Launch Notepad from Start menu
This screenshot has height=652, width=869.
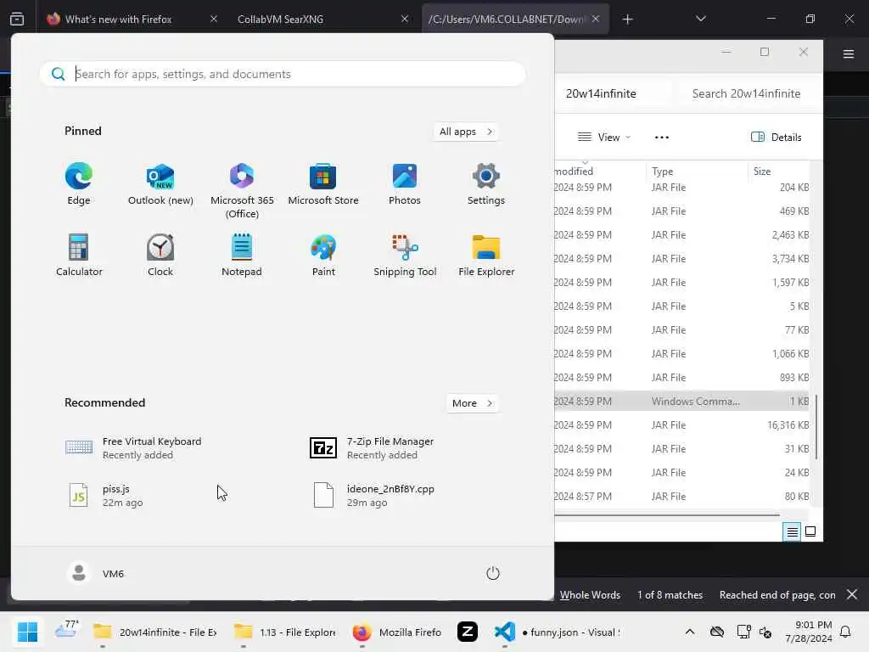[x=242, y=255]
